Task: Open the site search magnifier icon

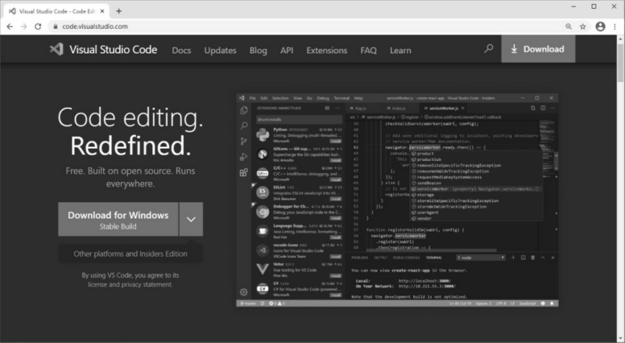Action: 489,49
